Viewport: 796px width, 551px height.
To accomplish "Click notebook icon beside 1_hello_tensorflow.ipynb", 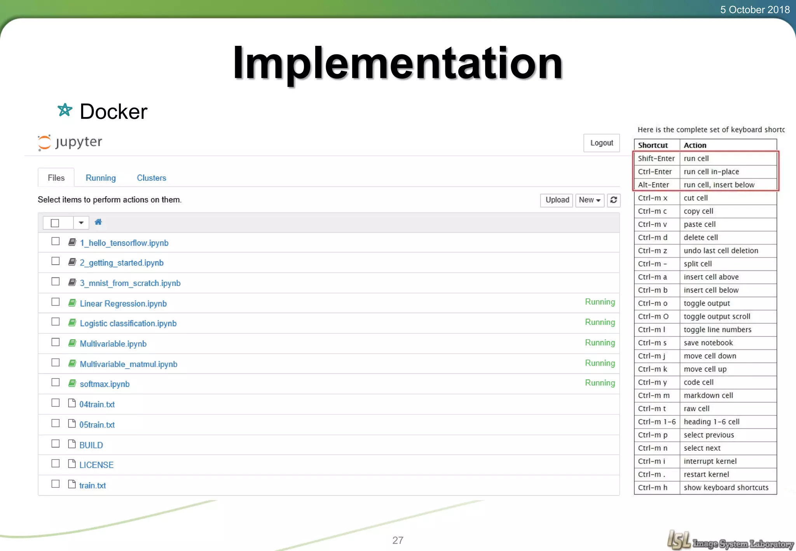I will coord(72,242).
